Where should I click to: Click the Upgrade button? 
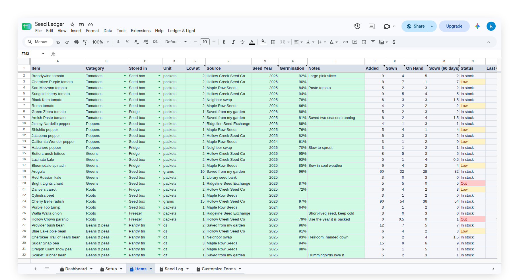click(x=454, y=26)
